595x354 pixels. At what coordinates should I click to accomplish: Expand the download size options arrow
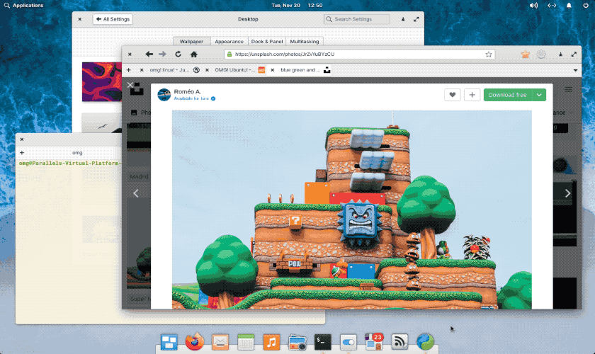(x=539, y=95)
